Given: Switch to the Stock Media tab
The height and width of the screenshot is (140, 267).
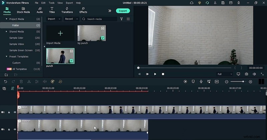Looking at the screenshot, I should tap(23, 10).
